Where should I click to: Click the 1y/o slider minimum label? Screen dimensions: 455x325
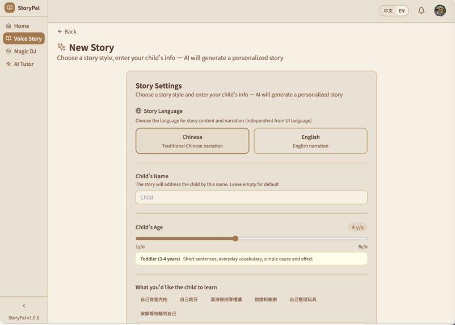[x=140, y=247]
